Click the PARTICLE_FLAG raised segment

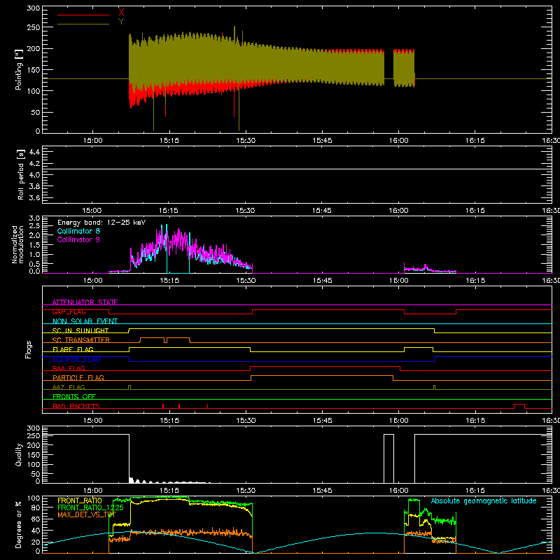pos(322,376)
